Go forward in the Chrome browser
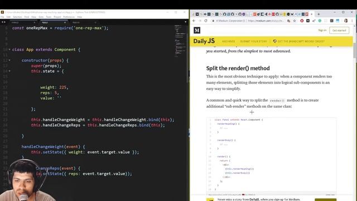Viewport: 357px width, 201px height. pyautogui.click(x=200, y=21)
